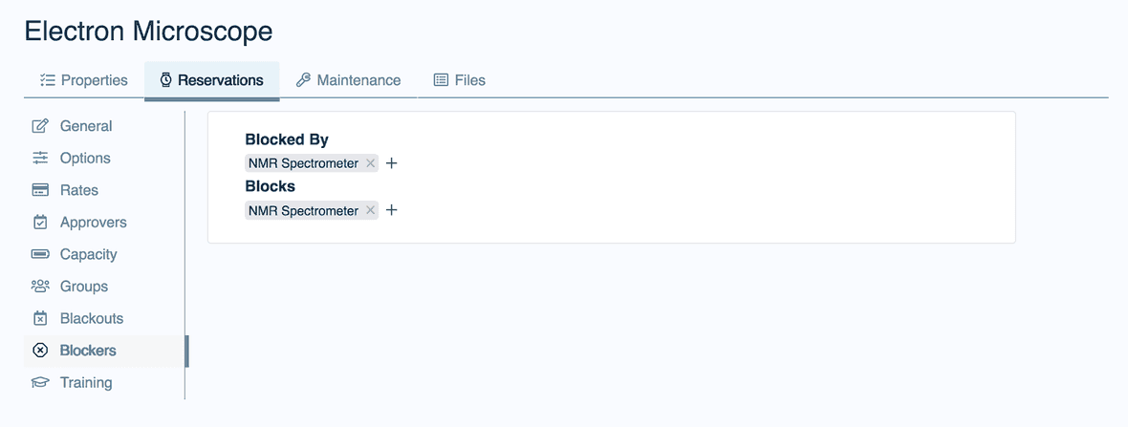Open the Training sidebar section
This screenshot has width=1128, height=427.
point(85,382)
